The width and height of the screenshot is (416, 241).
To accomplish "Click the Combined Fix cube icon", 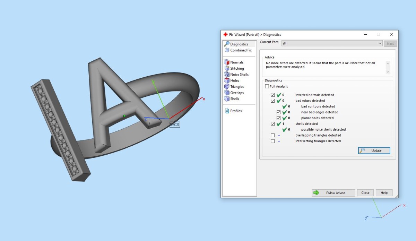I will coord(227,50).
